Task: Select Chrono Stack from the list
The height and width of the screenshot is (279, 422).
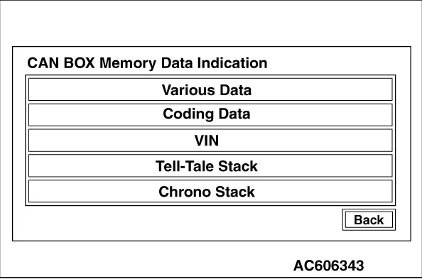Action: click(210, 191)
